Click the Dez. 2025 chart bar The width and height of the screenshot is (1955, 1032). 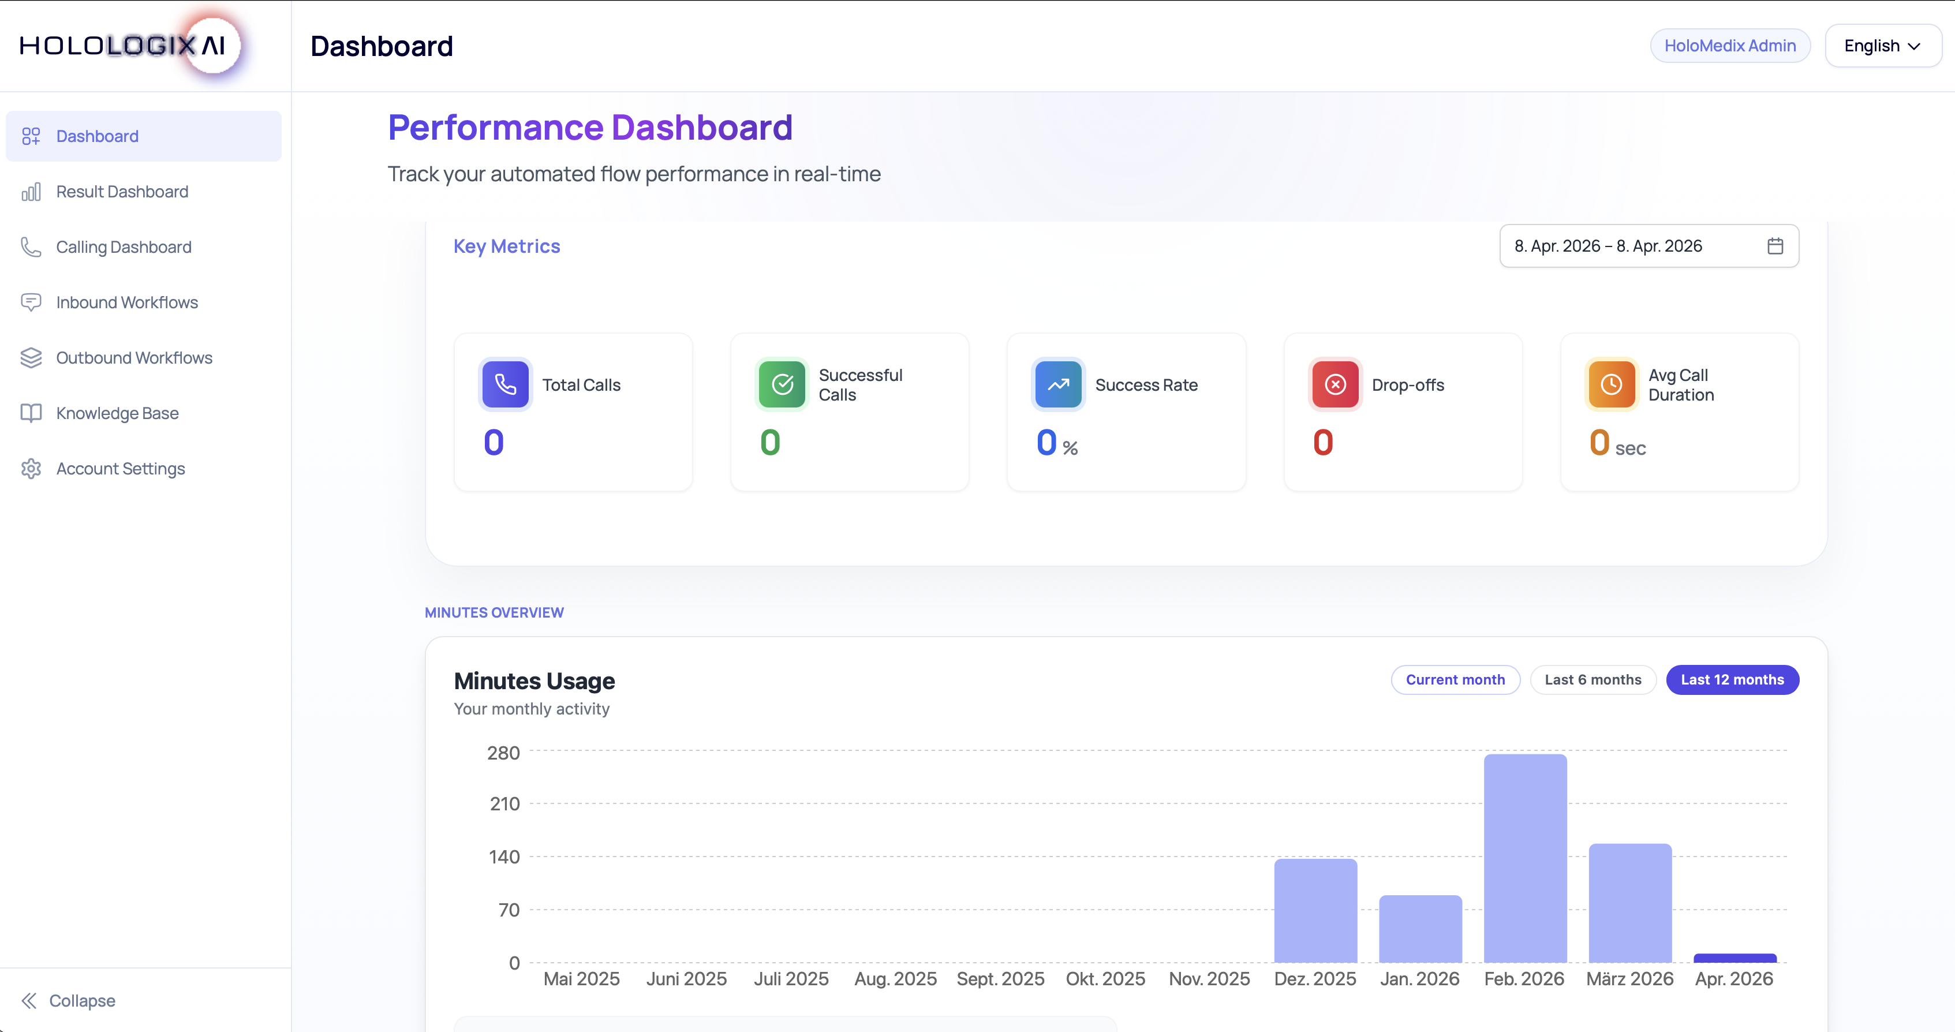[x=1315, y=911]
